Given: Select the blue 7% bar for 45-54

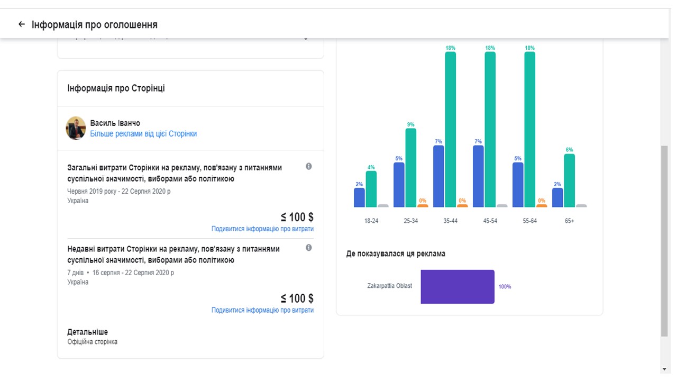Looking at the screenshot, I should (478, 176).
